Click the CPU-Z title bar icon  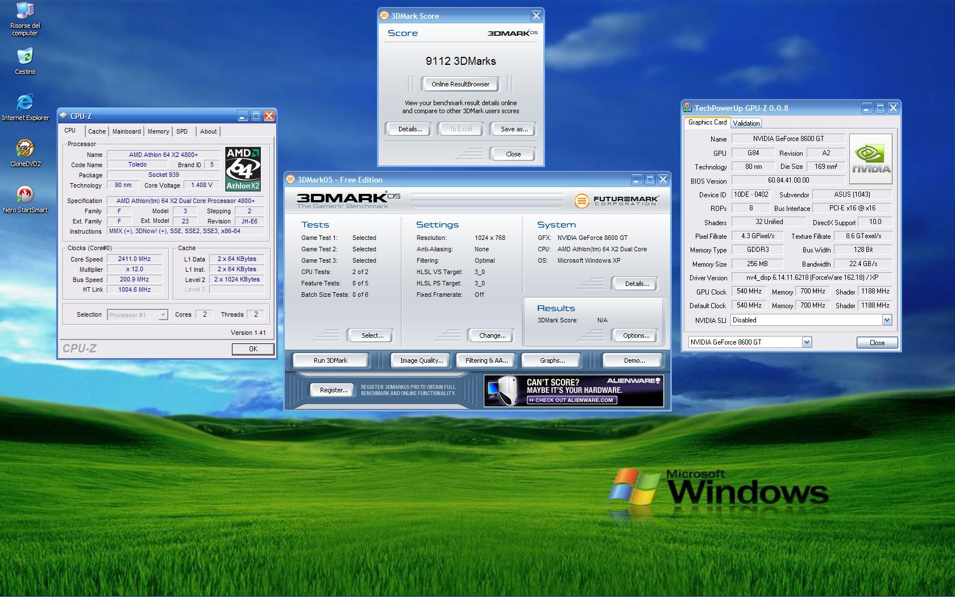pos(64,116)
